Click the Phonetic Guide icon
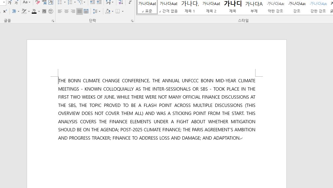 [44, 2]
